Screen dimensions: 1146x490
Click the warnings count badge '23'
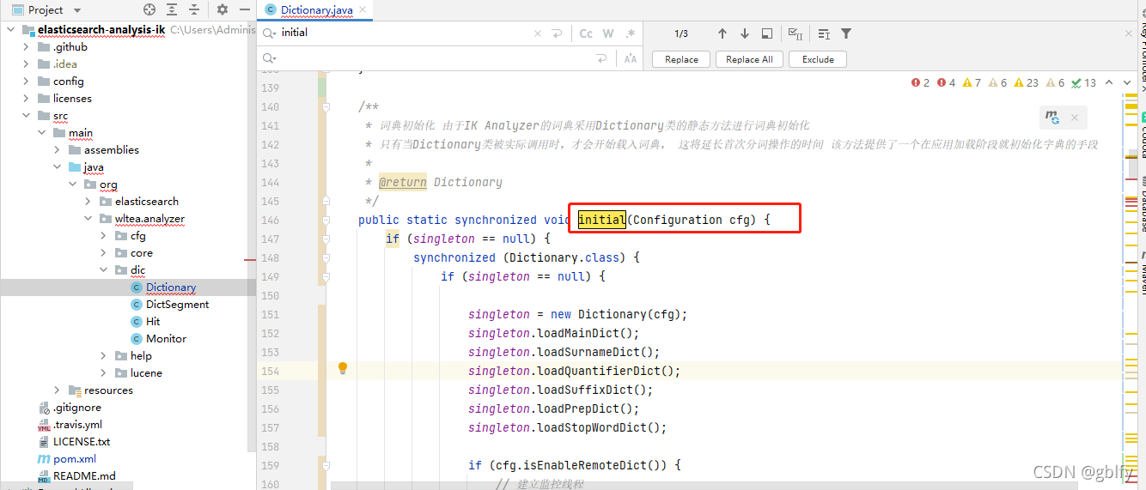(1026, 82)
